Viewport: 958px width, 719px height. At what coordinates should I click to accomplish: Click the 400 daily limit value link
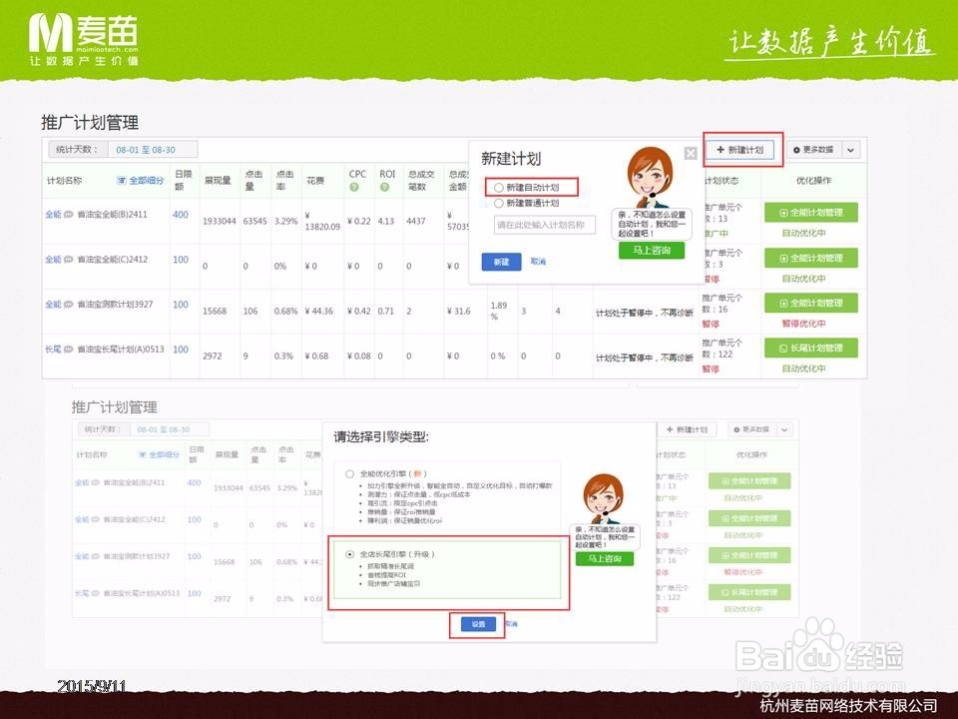coord(178,214)
